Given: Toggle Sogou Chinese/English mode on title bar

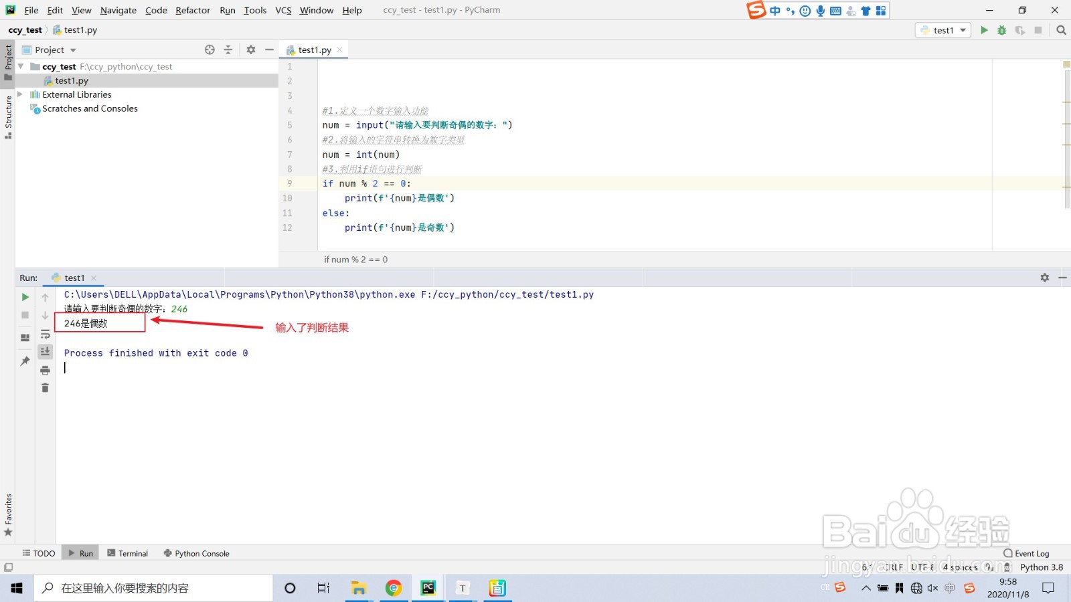Looking at the screenshot, I should click(x=775, y=11).
